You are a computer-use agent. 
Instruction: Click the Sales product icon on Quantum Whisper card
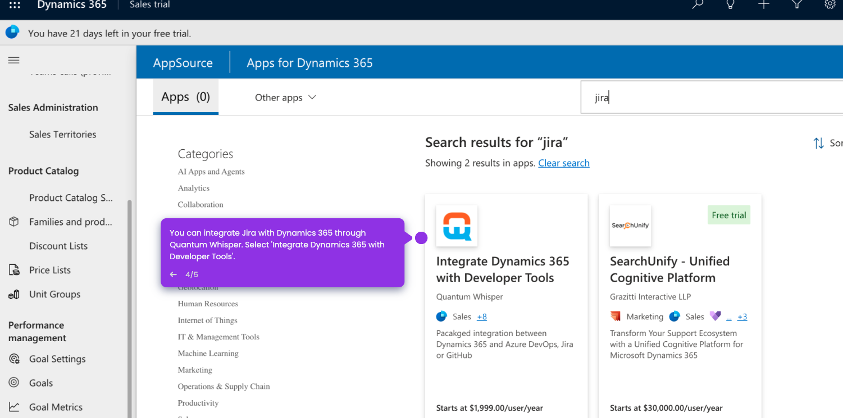click(x=441, y=316)
